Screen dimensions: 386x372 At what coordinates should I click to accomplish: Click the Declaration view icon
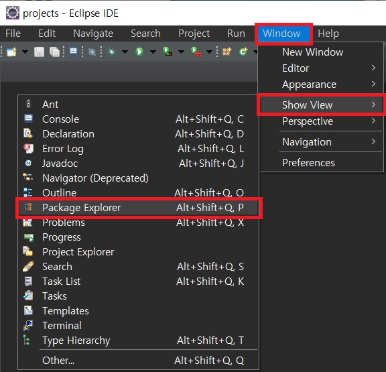[28, 133]
